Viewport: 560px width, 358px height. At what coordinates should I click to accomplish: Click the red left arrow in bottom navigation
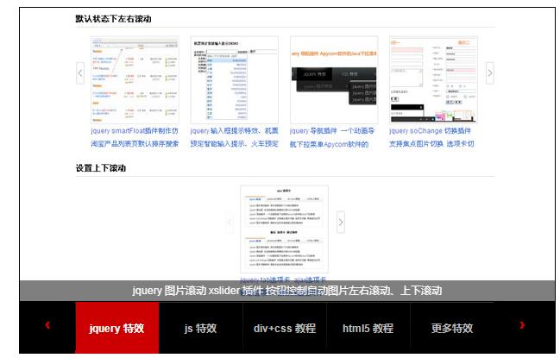(x=47, y=325)
